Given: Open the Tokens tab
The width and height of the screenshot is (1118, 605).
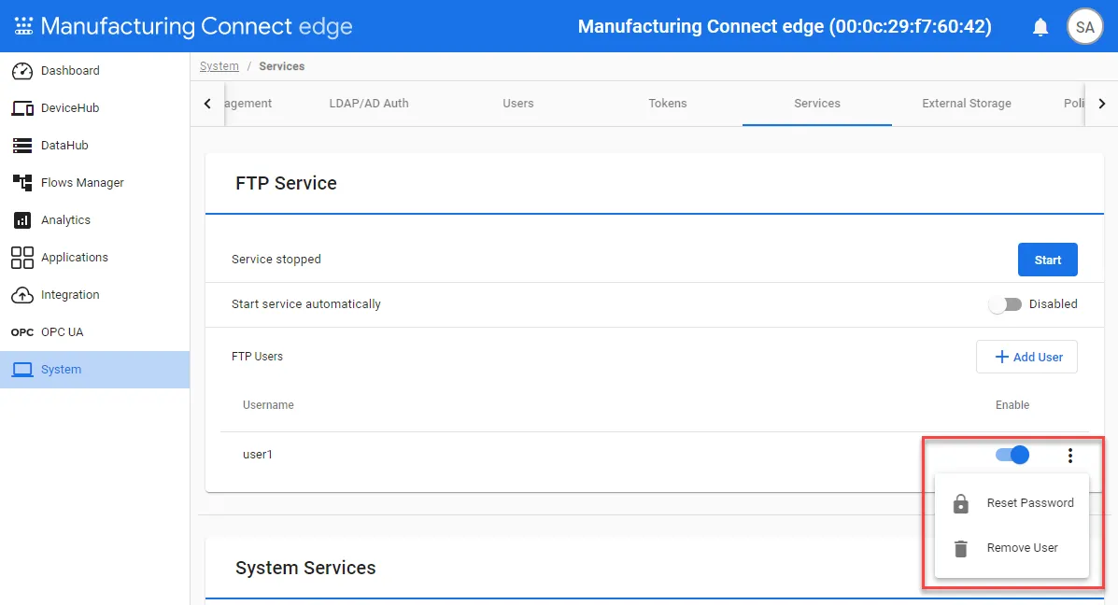Looking at the screenshot, I should (x=668, y=104).
